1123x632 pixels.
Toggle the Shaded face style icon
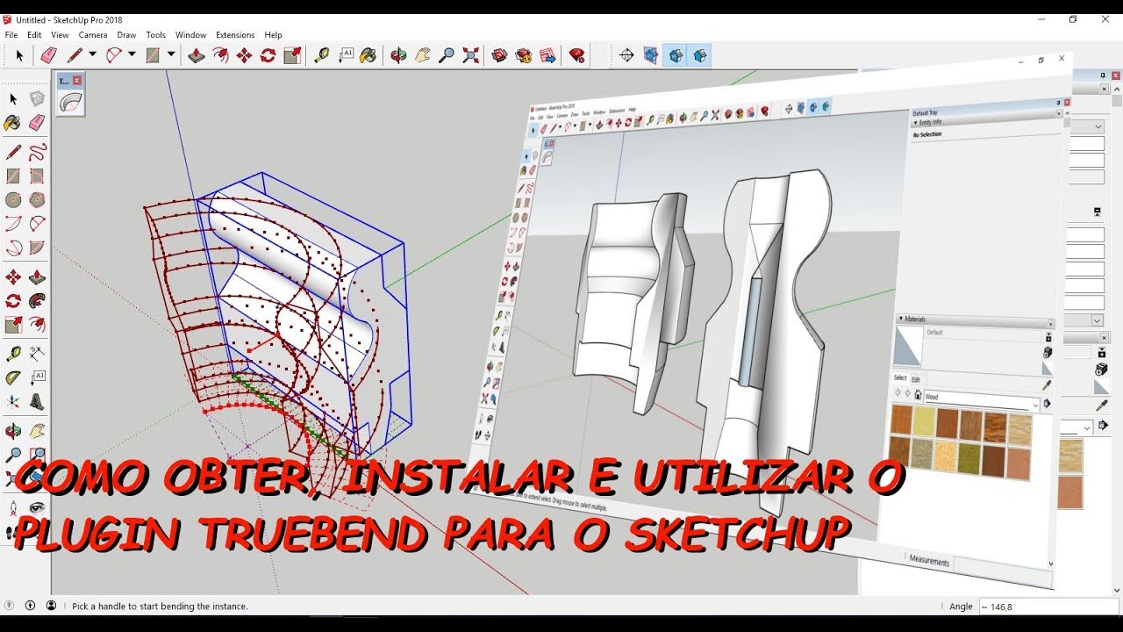tap(675, 56)
